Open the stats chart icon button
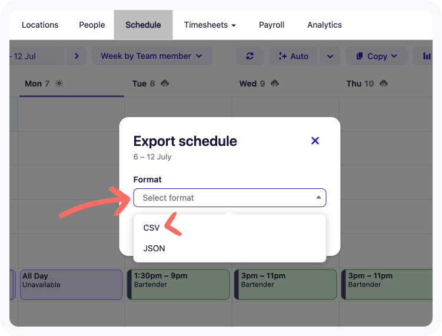The image size is (442, 336). pos(426,56)
